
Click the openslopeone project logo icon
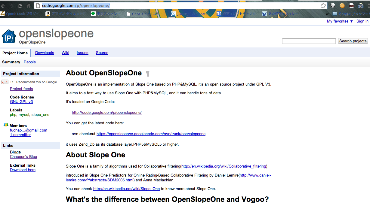(x=9, y=37)
